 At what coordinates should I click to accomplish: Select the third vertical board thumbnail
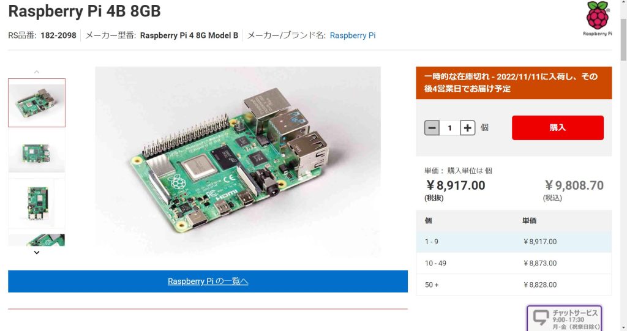tap(37, 204)
